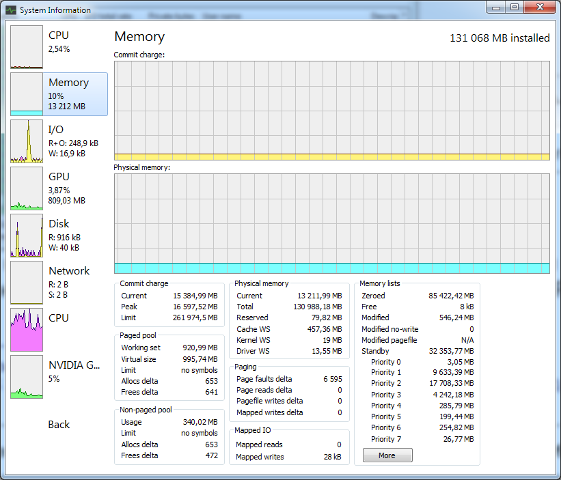The height and width of the screenshot is (480, 561).
Task: Click the 131 068 MB installed label
Action: 500,38
